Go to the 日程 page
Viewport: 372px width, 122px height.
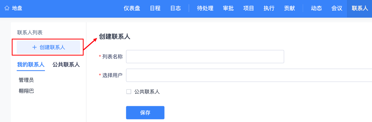tap(155, 8)
